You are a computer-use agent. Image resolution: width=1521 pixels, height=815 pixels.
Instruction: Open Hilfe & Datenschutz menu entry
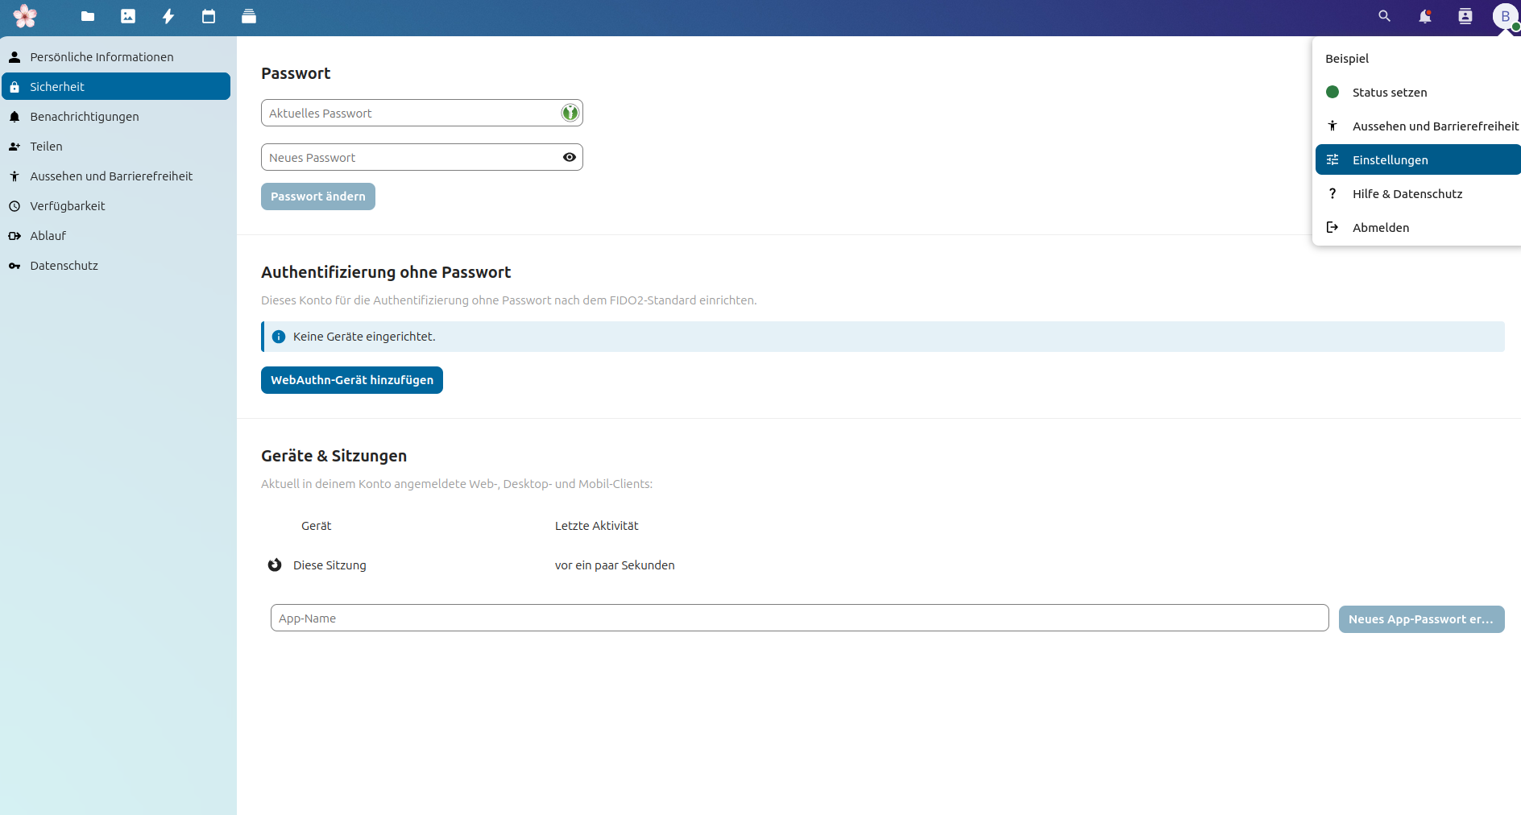[x=1407, y=194]
